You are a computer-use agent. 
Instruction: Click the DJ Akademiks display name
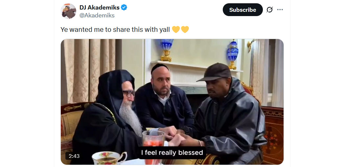(x=100, y=8)
